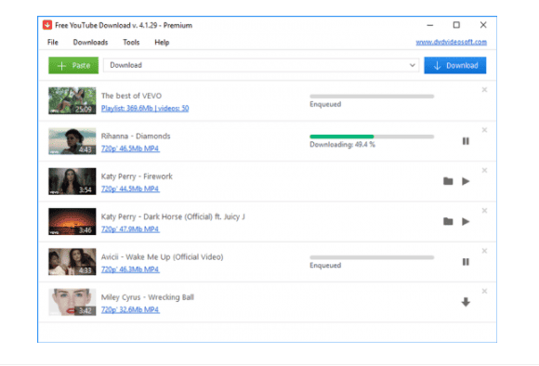This screenshot has width=539, height=366.
Task: Change format of Dark Horse 47.9Mb MP4
Action: [x=130, y=229]
